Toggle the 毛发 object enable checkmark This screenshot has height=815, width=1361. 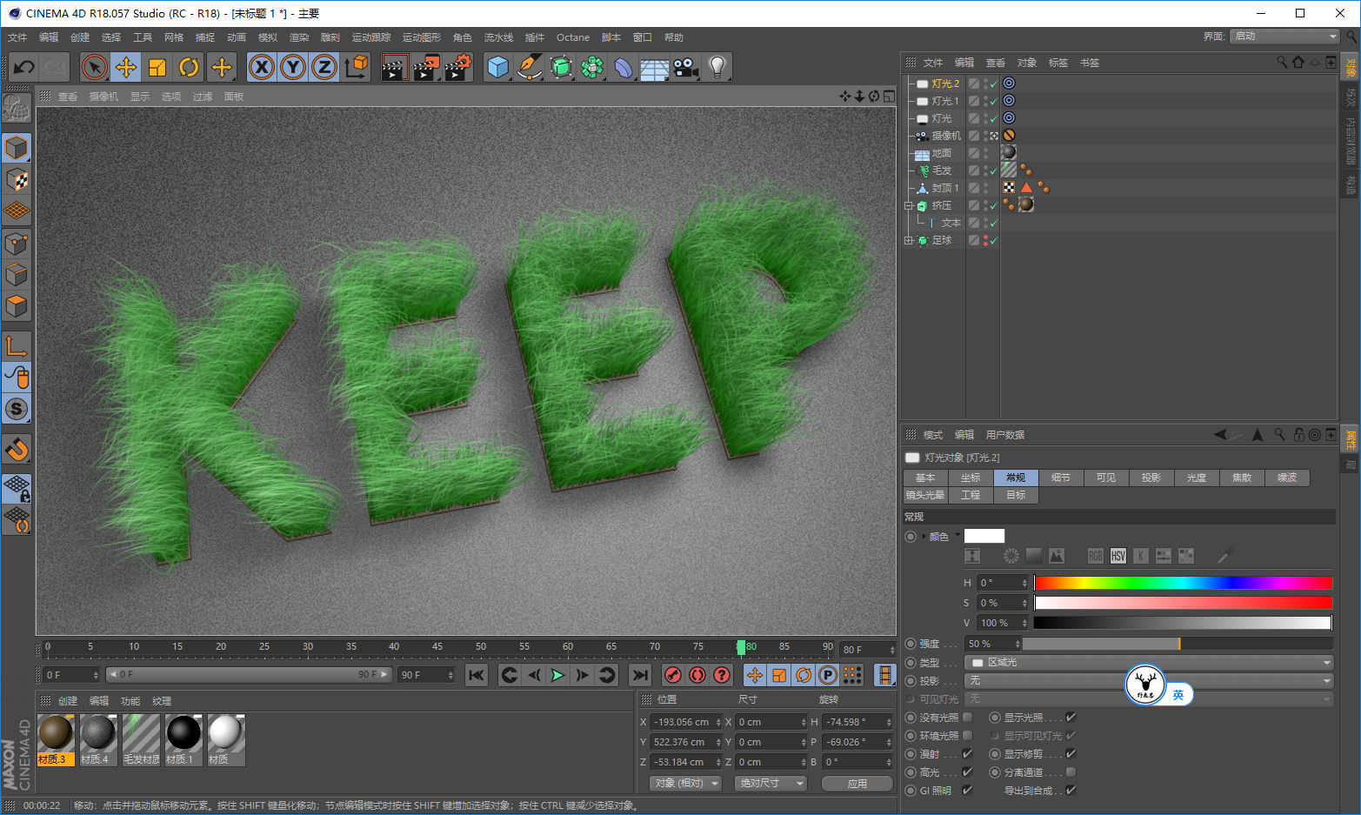(x=994, y=171)
